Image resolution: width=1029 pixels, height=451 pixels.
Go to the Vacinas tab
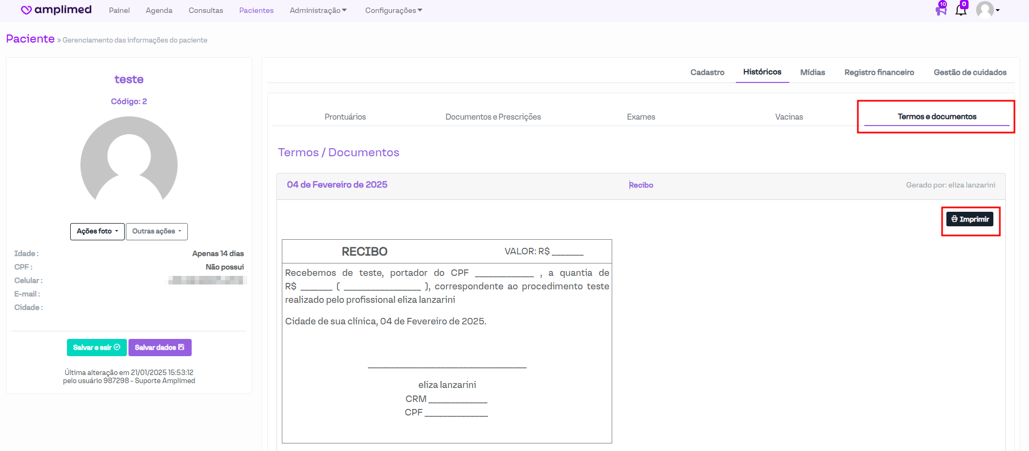[x=789, y=117]
